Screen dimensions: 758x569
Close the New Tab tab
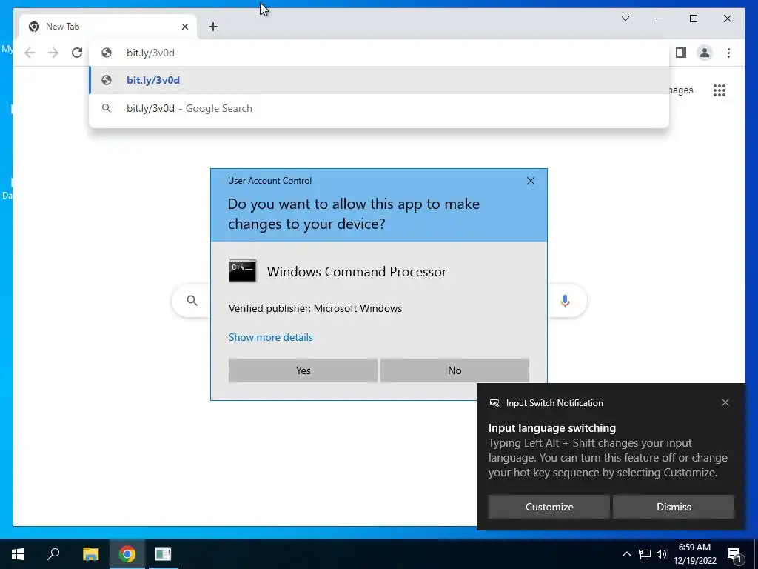pos(184,27)
